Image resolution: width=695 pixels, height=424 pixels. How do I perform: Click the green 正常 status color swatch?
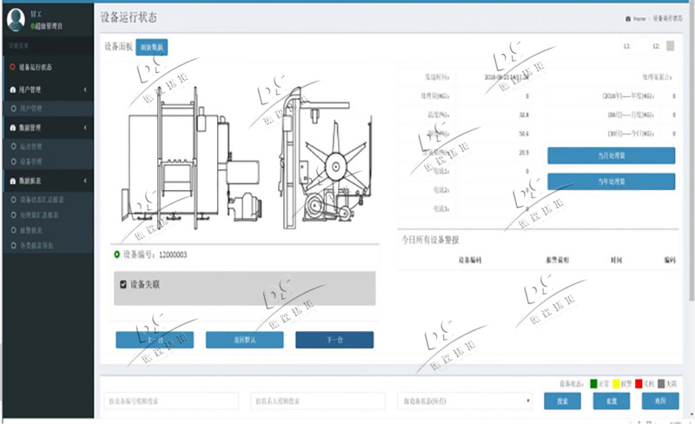coord(594,382)
